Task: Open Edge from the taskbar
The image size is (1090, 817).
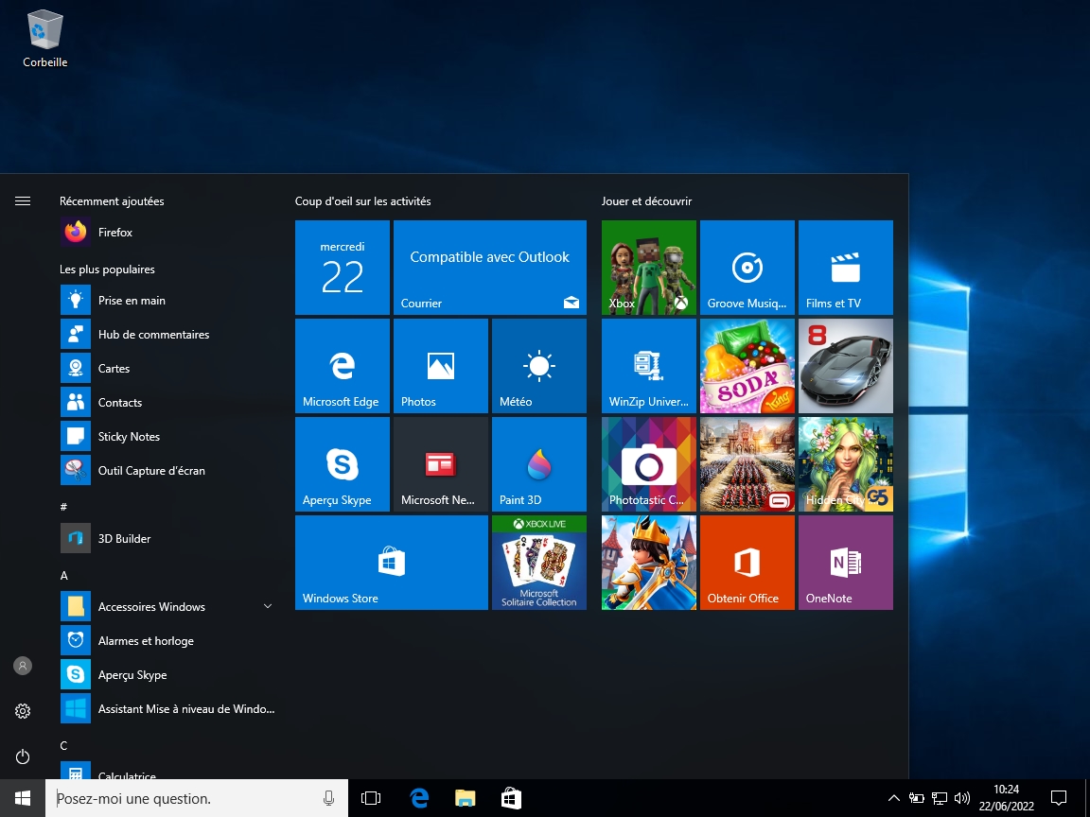Action: [419, 798]
